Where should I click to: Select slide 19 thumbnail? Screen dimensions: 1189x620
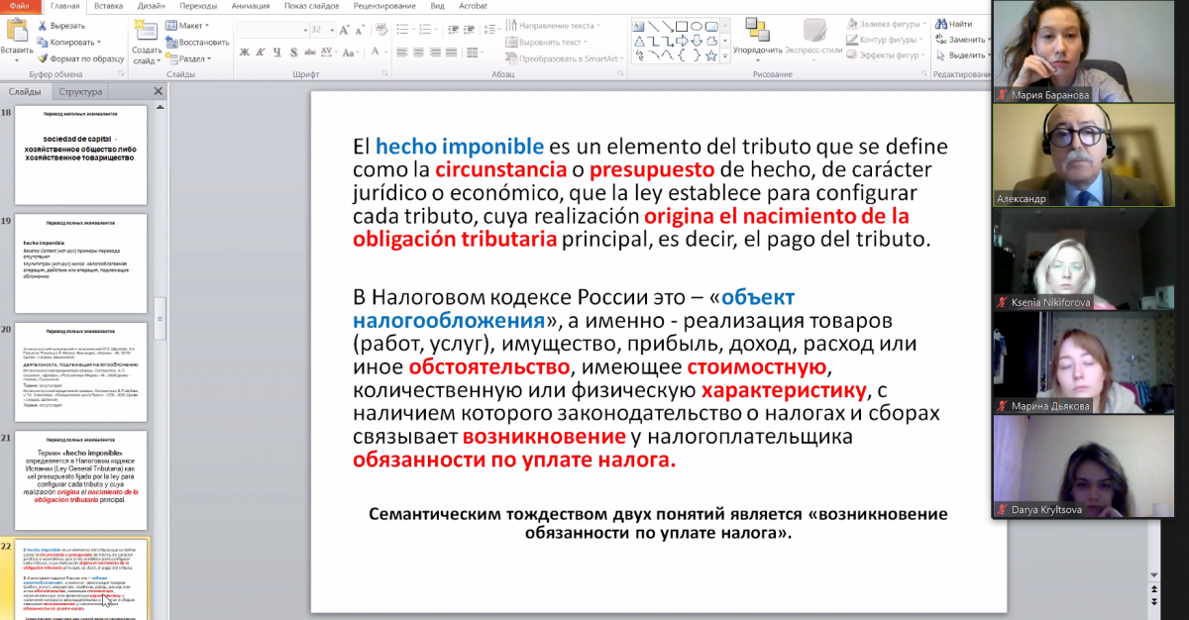[x=81, y=263]
